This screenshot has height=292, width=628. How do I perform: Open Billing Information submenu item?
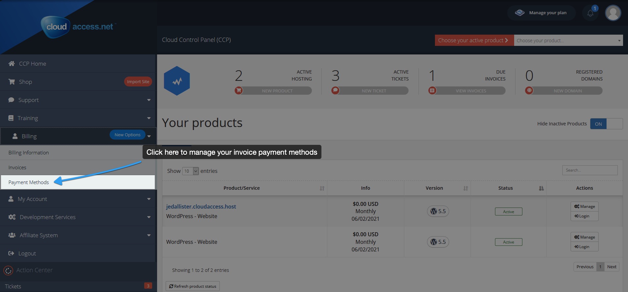(x=78, y=152)
